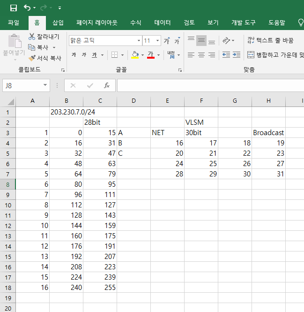Open Insert Function fx dialog

[x=107, y=85]
